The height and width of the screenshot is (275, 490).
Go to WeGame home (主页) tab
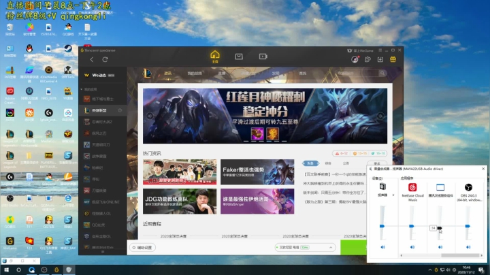coord(215,56)
